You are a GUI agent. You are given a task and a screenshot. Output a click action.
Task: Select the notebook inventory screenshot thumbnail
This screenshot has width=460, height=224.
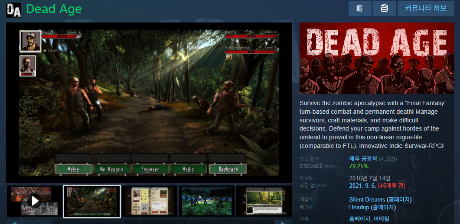149,201
